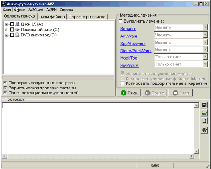This screenshot has height=169, width=211.
Task: Click the window resize grip in status bar
Action: 208,166
